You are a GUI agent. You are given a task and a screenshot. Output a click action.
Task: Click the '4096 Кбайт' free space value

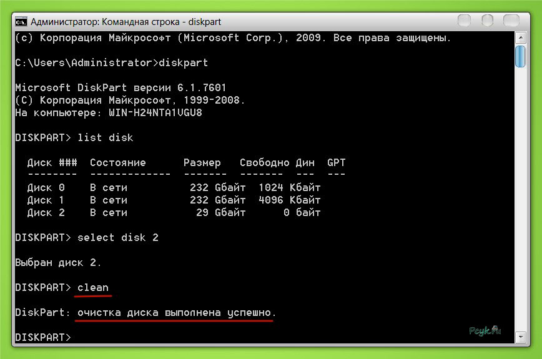pos(290,200)
